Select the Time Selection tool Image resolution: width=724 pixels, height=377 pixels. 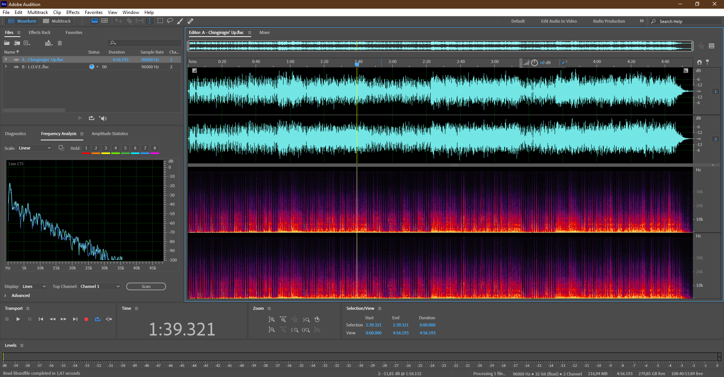tap(149, 21)
